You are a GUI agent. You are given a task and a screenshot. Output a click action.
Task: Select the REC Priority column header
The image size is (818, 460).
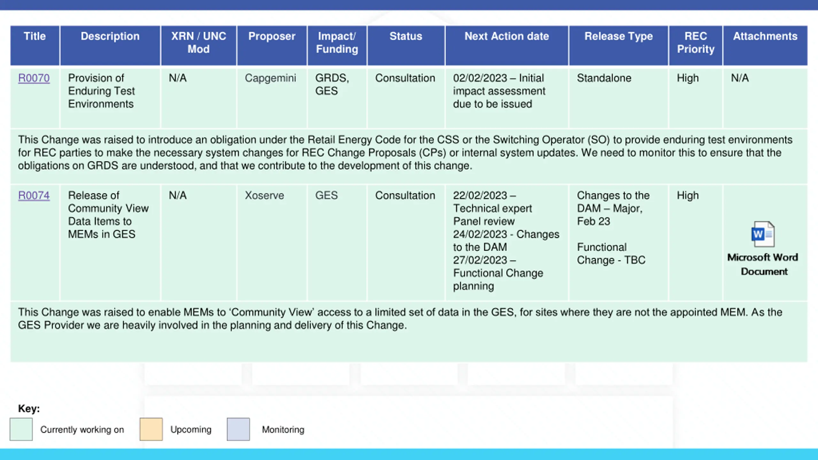click(696, 45)
